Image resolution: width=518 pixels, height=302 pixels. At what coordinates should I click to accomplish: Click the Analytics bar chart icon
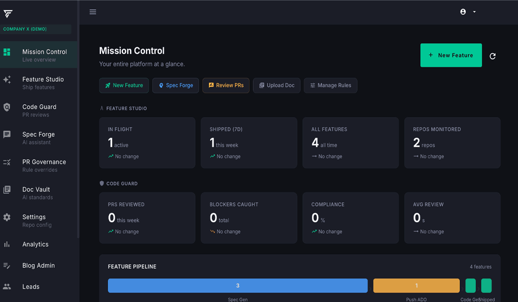click(x=7, y=244)
